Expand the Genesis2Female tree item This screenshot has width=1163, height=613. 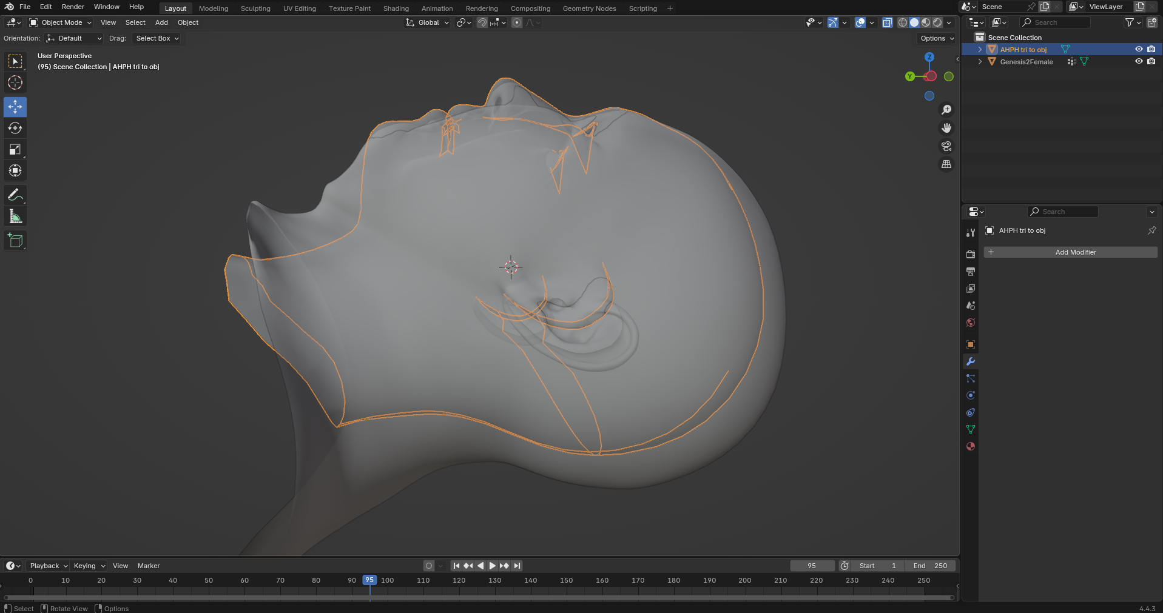980,61
